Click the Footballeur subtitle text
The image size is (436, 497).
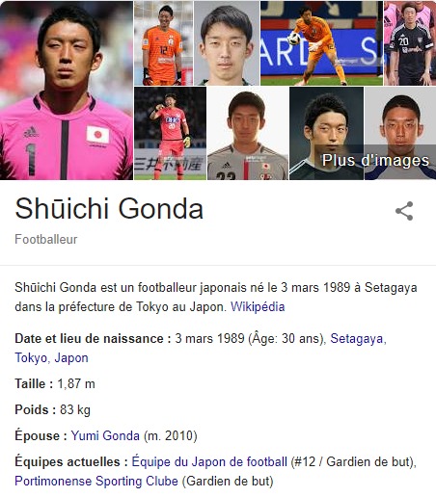click(46, 239)
